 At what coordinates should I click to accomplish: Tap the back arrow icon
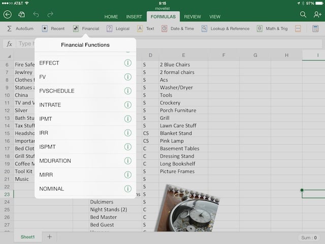pyautogui.click(x=8, y=15)
